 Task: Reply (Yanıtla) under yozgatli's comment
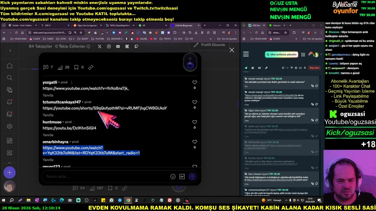[48, 95]
